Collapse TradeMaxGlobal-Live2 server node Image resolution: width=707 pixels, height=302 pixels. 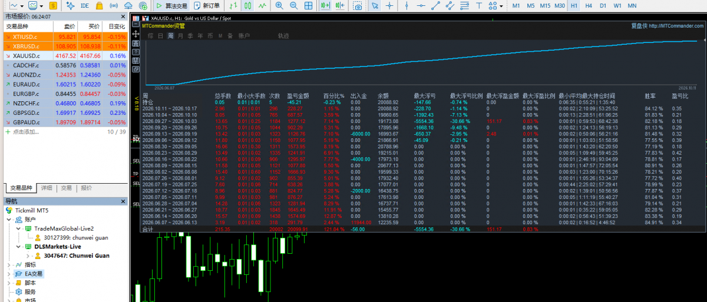[19, 228]
